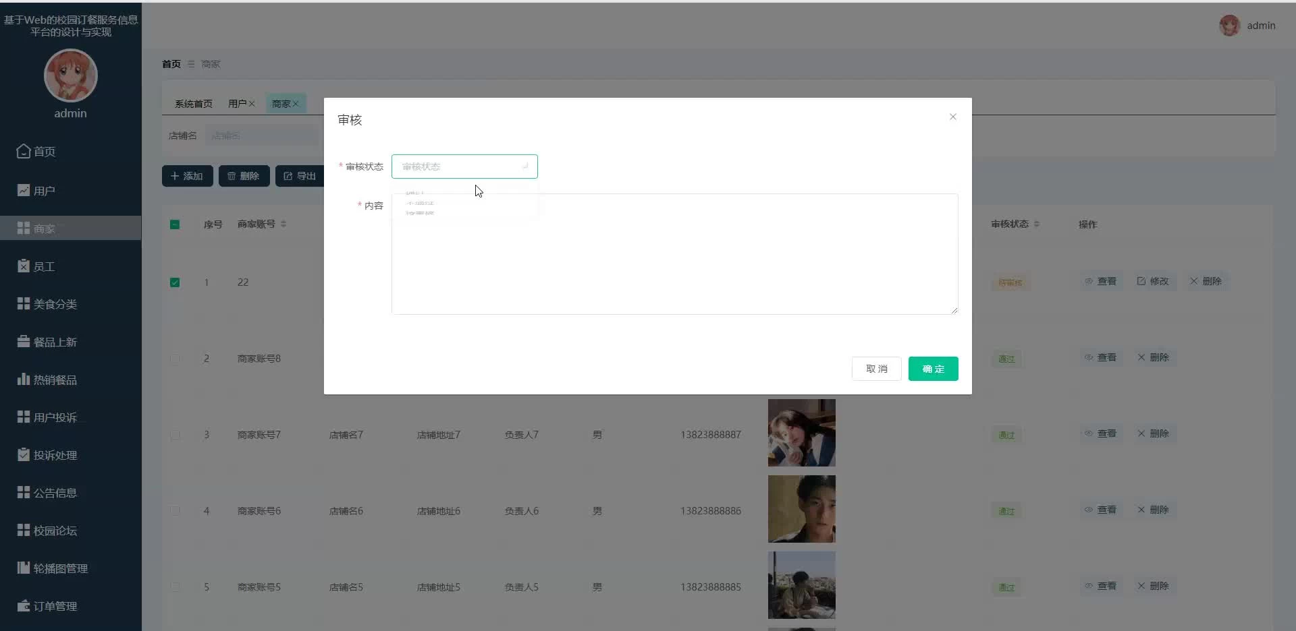Check the checkbox for 商家账号7 row
The image size is (1296, 631).
tap(175, 435)
